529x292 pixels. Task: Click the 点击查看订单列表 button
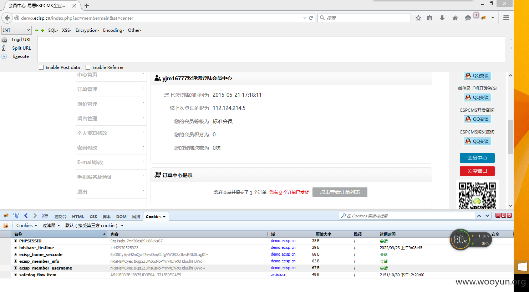pyautogui.click(x=340, y=192)
